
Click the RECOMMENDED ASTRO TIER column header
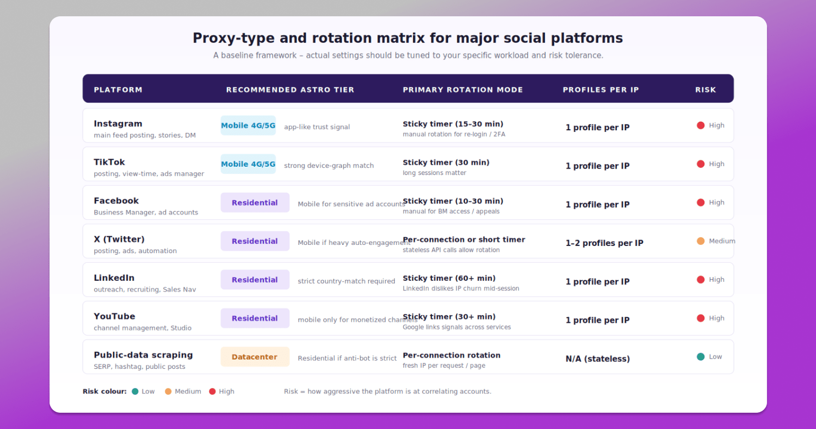point(290,90)
